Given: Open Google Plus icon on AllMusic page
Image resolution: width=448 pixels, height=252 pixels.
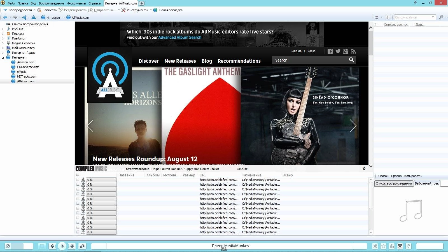Looking at the screenshot, I should (x=346, y=51).
